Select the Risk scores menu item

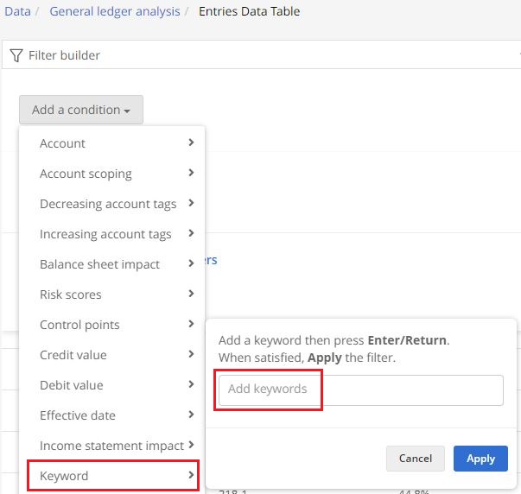(112, 294)
